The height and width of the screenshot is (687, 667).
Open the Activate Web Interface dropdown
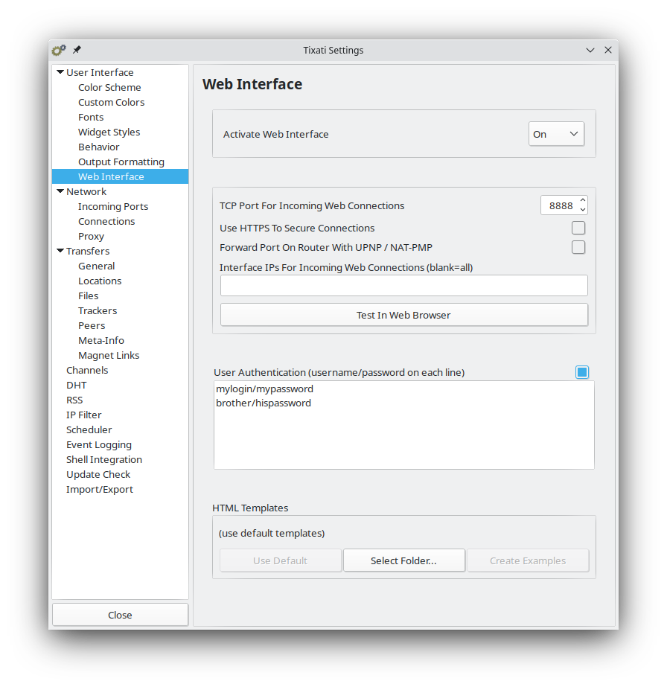pyautogui.click(x=556, y=134)
